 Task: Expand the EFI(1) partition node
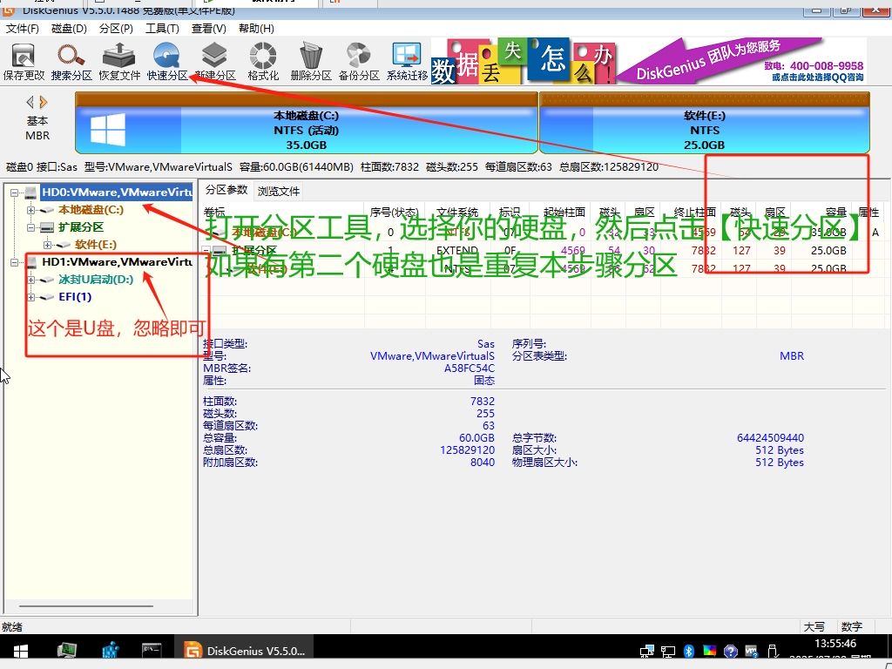[x=31, y=297]
